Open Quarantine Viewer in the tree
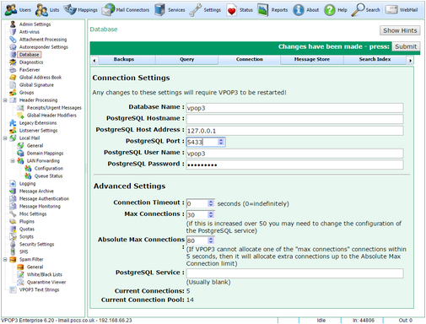The width and height of the screenshot is (426, 324). [46, 282]
